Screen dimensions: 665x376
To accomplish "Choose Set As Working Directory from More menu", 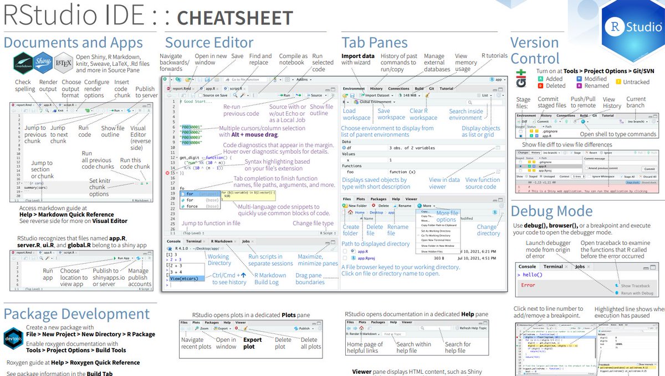I will (436, 231).
